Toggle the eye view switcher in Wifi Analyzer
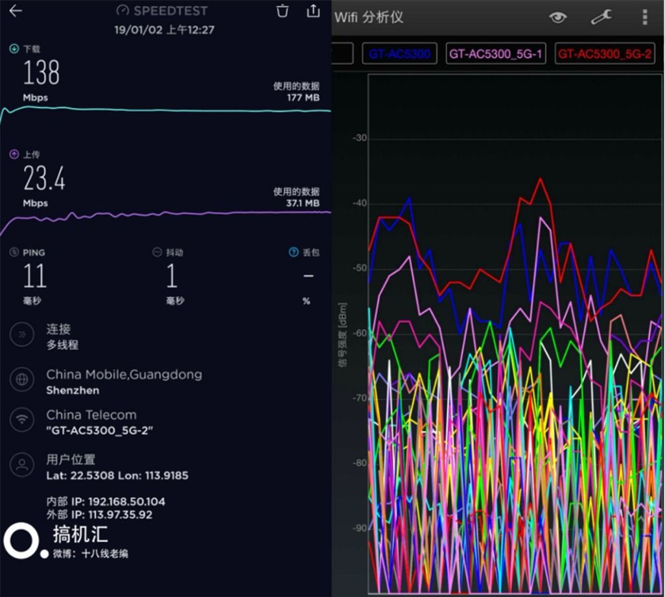Image resolution: width=665 pixels, height=597 pixels. click(x=557, y=18)
